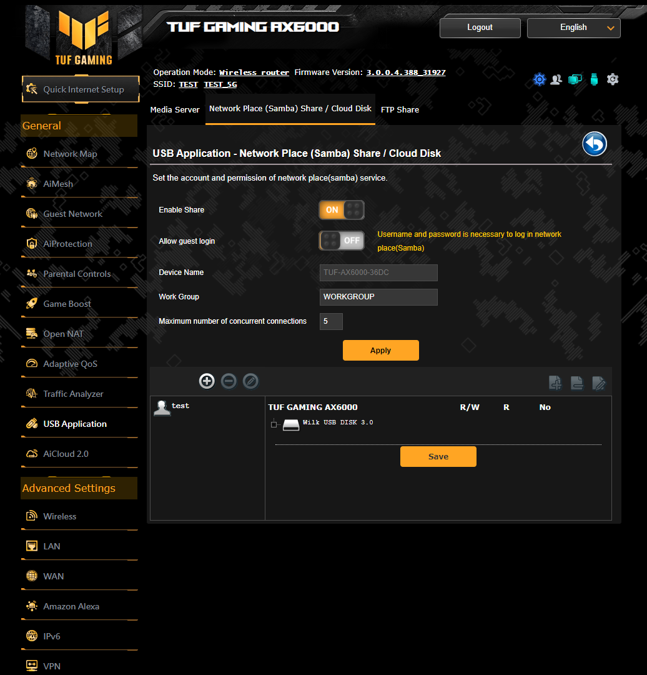Click the R/W permission column header
The height and width of the screenshot is (675, 647).
pyautogui.click(x=470, y=407)
